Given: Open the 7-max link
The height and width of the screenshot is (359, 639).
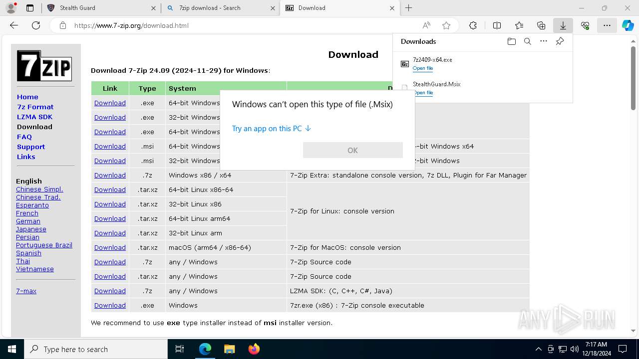Looking at the screenshot, I should (x=26, y=291).
